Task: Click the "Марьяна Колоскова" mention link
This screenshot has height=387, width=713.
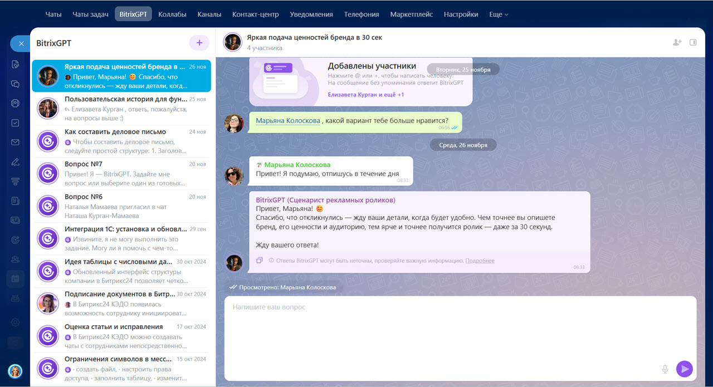Action: click(x=288, y=121)
